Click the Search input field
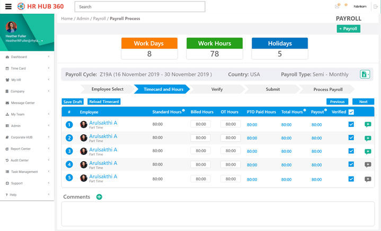381x231 pixels. coord(140,7)
